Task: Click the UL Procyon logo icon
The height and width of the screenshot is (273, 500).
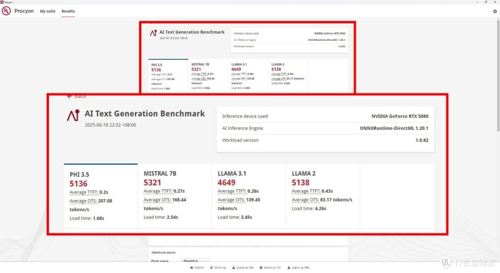Action: (x=6, y=11)
